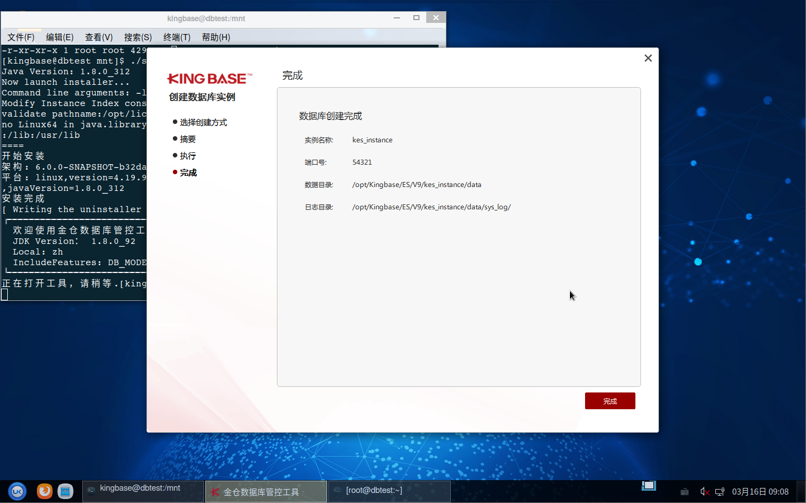This screenshot has height=503, width=806.
Task: Open the network connection tray icon
Action: pyautogui.click(x=720, y=492)
